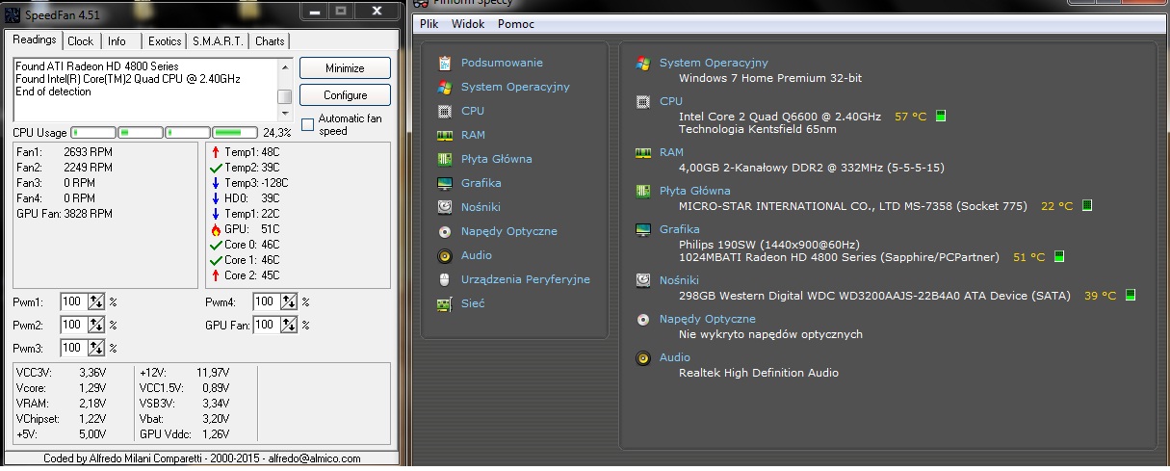Open the Plik menu in Speccy
This screenshot has height=471, width=1170.
[429, 24]
